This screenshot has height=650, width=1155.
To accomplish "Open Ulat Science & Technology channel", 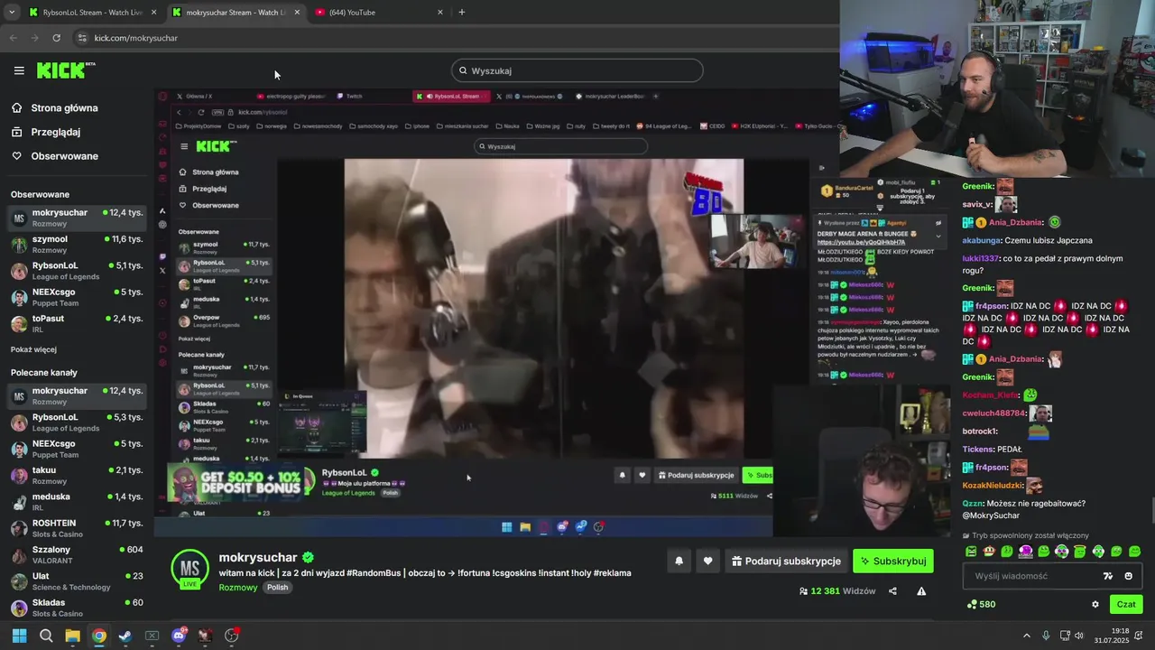I will tap(77, 580).
